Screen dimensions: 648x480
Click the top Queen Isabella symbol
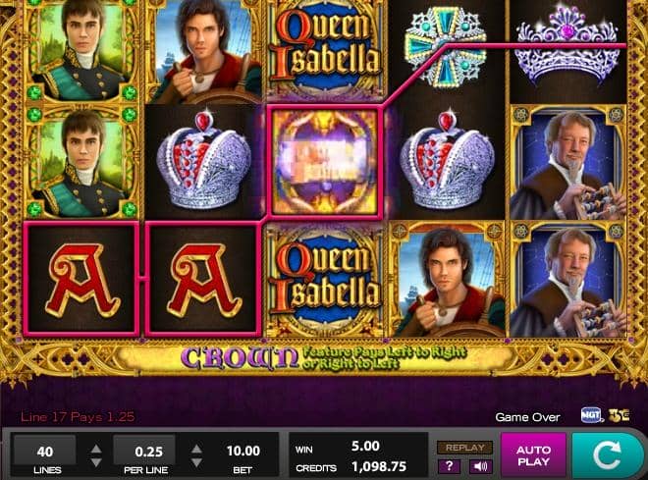coord(324,49)
